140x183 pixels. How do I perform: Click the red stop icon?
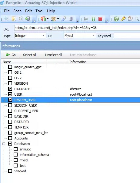click(100, 19)
